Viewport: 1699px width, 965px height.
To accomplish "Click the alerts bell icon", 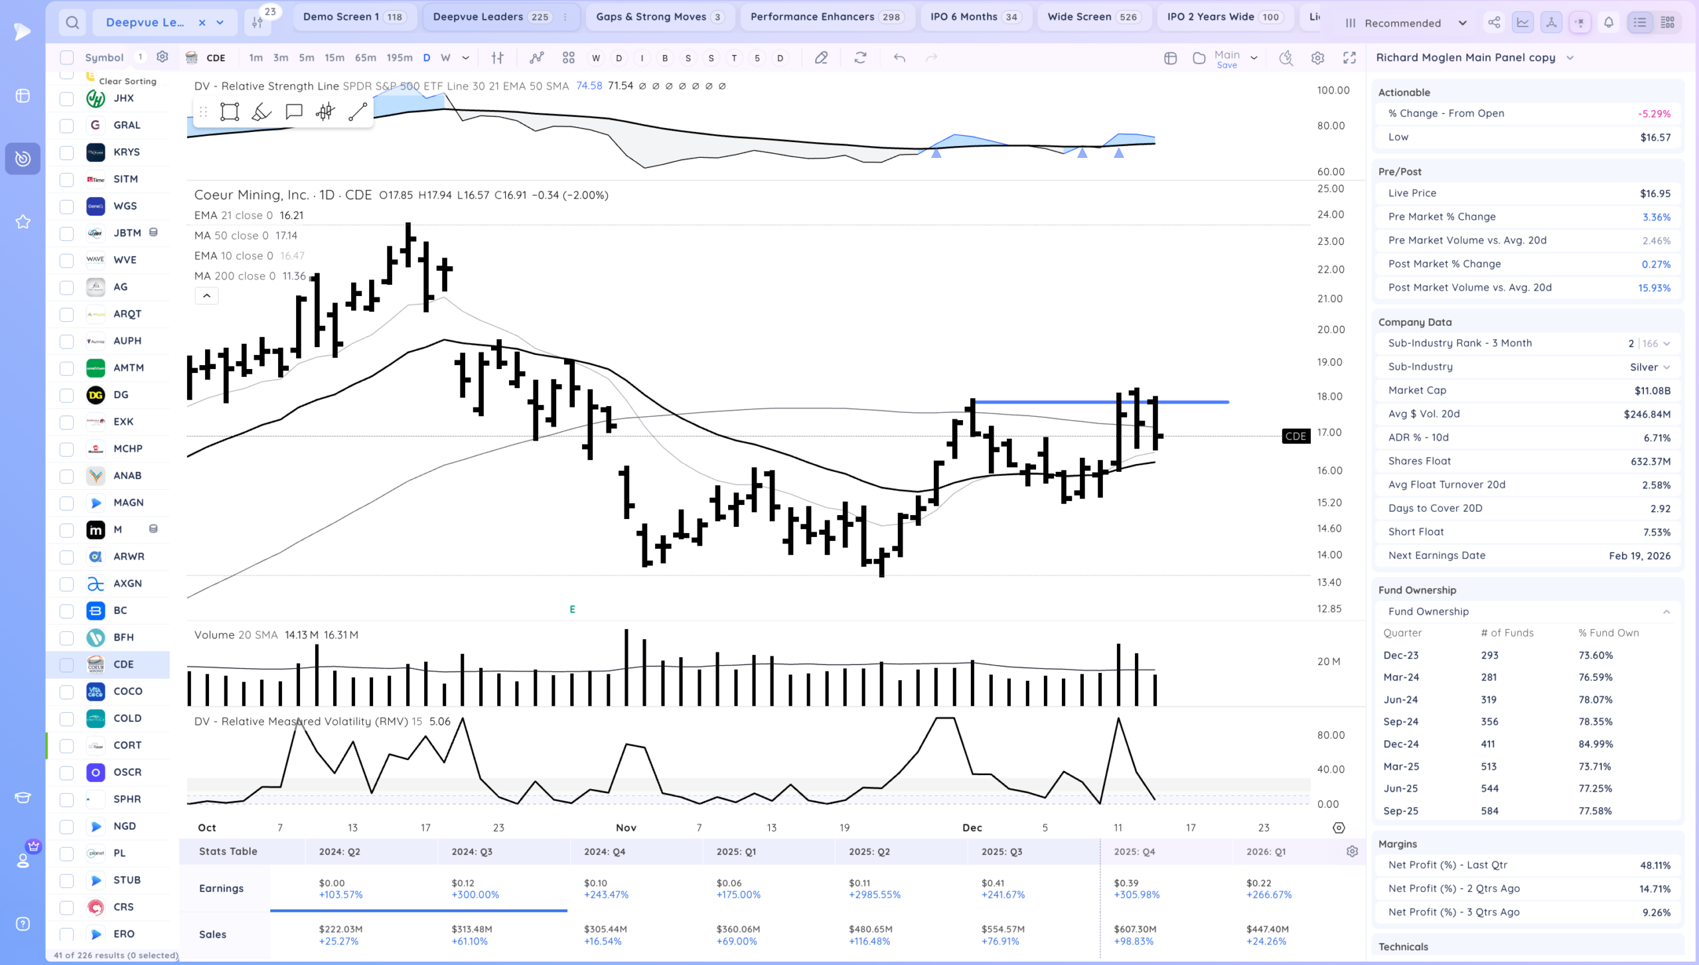I will [x=1609, y=23].
